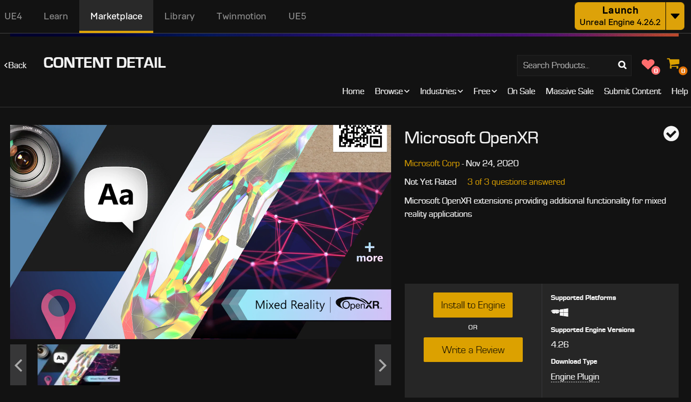Open Submit Content page
The image size is (691, 402).
pos(632,91)
